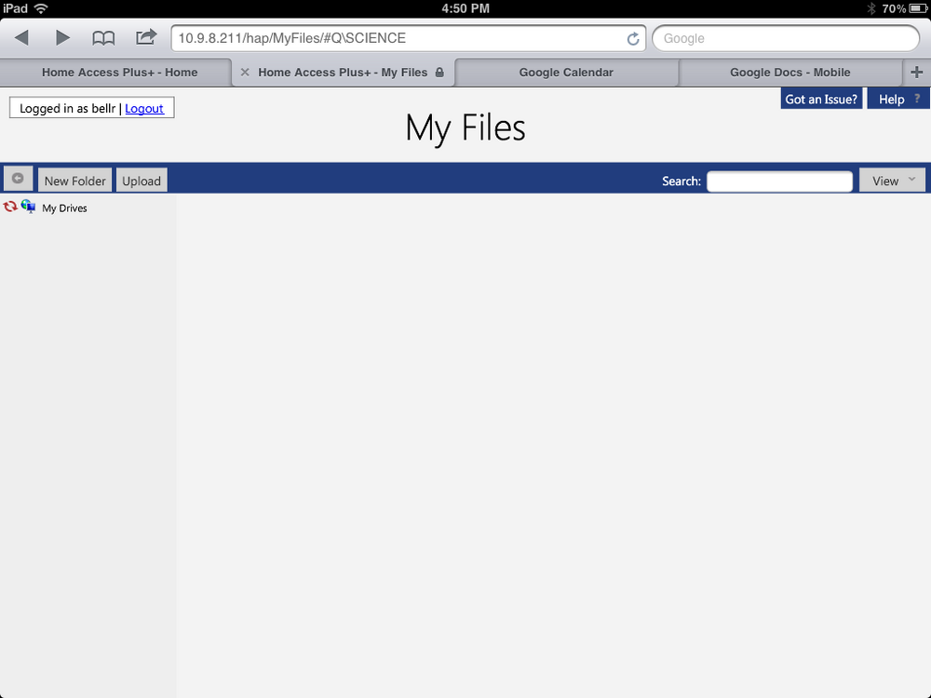Open the Help button
Image resolution: width=931 pixels, height=698 pixels.
pyautogui.click(x=898, y=100)
